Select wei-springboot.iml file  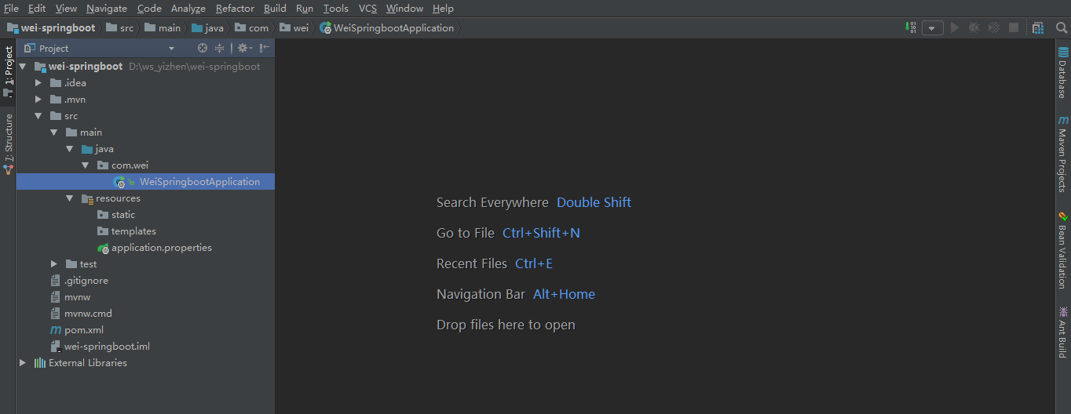coord(107,347)
